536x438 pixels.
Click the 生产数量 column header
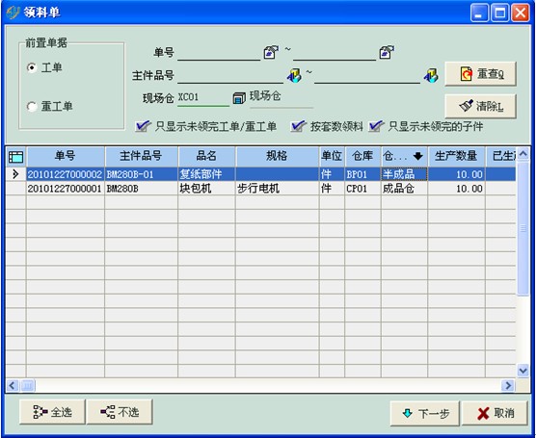[456, 156]
